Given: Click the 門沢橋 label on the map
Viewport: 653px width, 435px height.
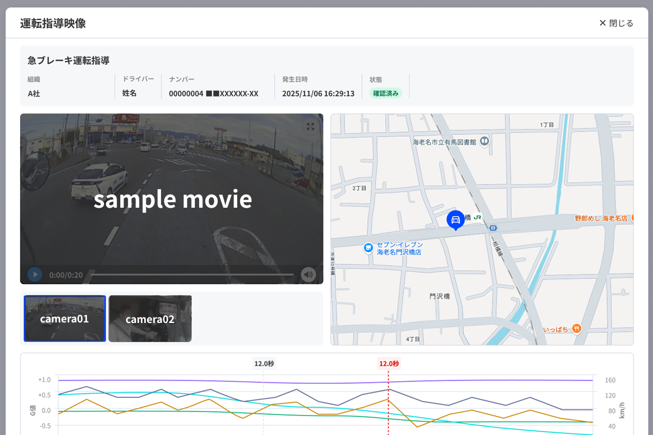Looking at the screenshot, I should tap(439, 296).
